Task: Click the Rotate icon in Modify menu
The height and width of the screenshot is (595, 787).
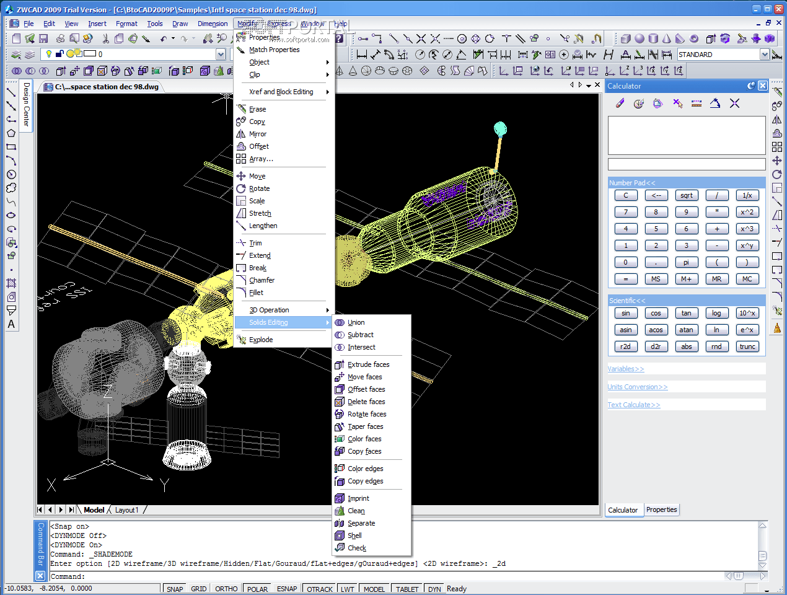Action: click(241, 188)
